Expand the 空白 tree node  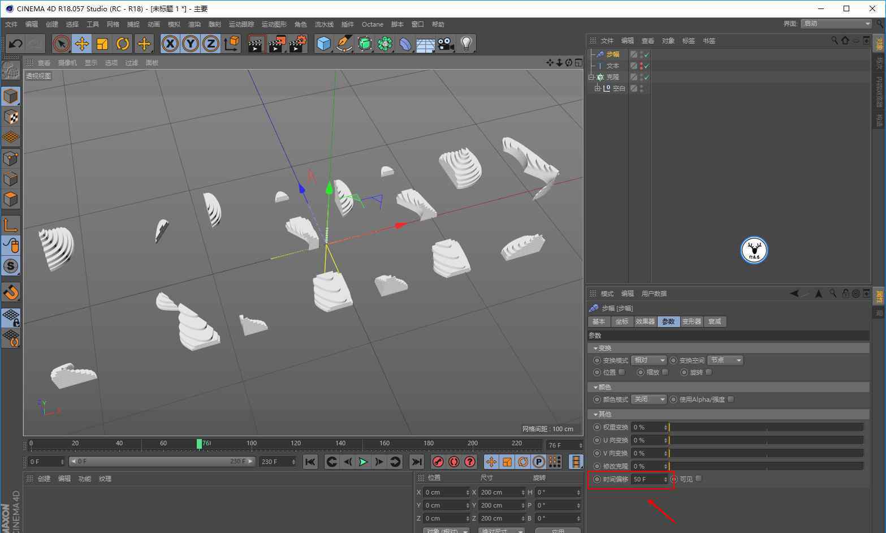click(598, 88)
